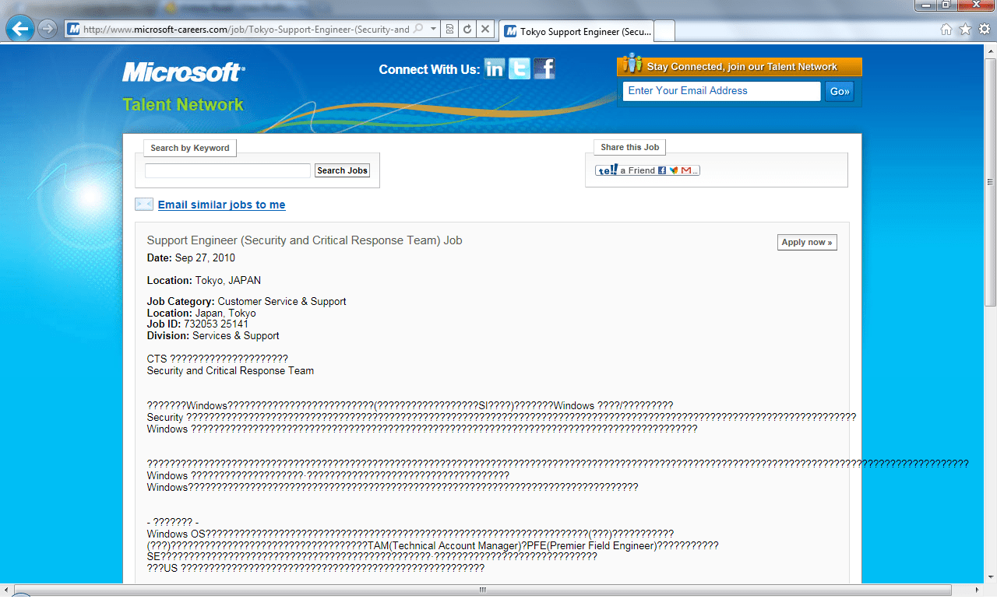Click the envelope icon beside Email similar jobs
Screen dimensions: 997x599
tap(144, 205)
